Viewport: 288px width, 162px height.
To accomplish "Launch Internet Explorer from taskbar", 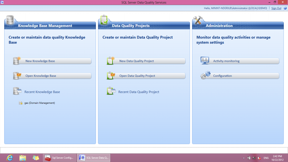I will coord(10,158).
